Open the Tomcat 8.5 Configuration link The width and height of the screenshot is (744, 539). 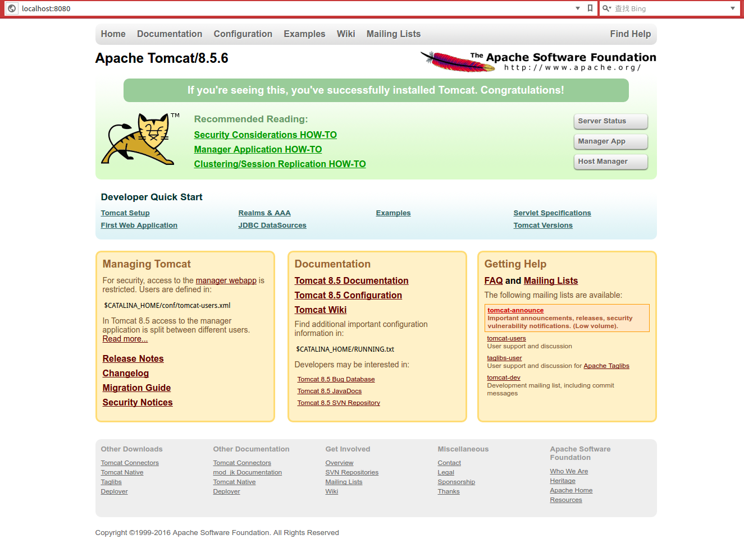click(x=348, y=296)
